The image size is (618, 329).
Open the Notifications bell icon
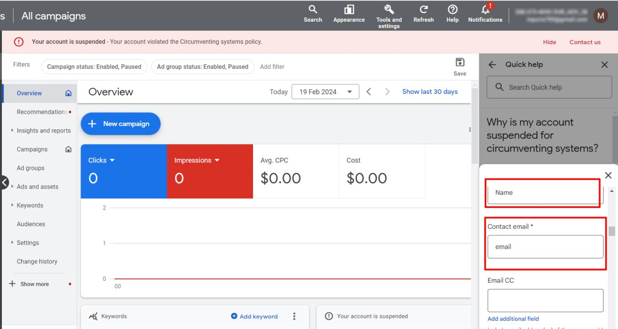click(x=485, y=9)
